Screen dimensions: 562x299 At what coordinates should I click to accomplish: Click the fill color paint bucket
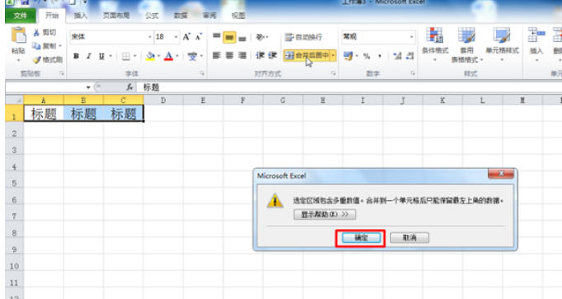[x=150, y=56]
